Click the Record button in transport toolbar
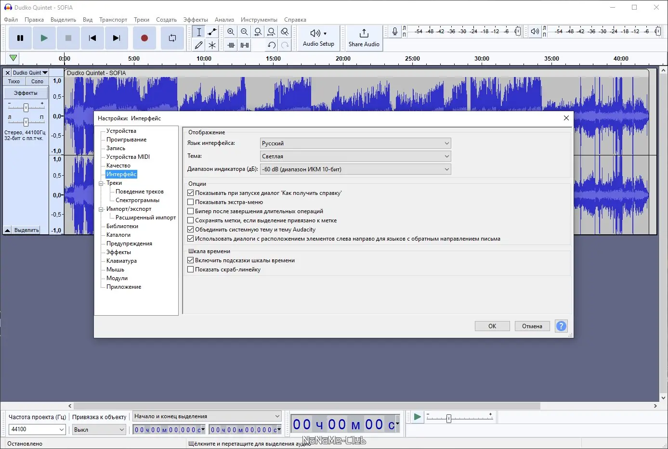Viewport: 668px width, 449px height. [144, 38]
